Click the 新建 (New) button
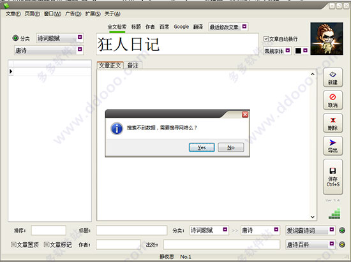 (332, 78)
